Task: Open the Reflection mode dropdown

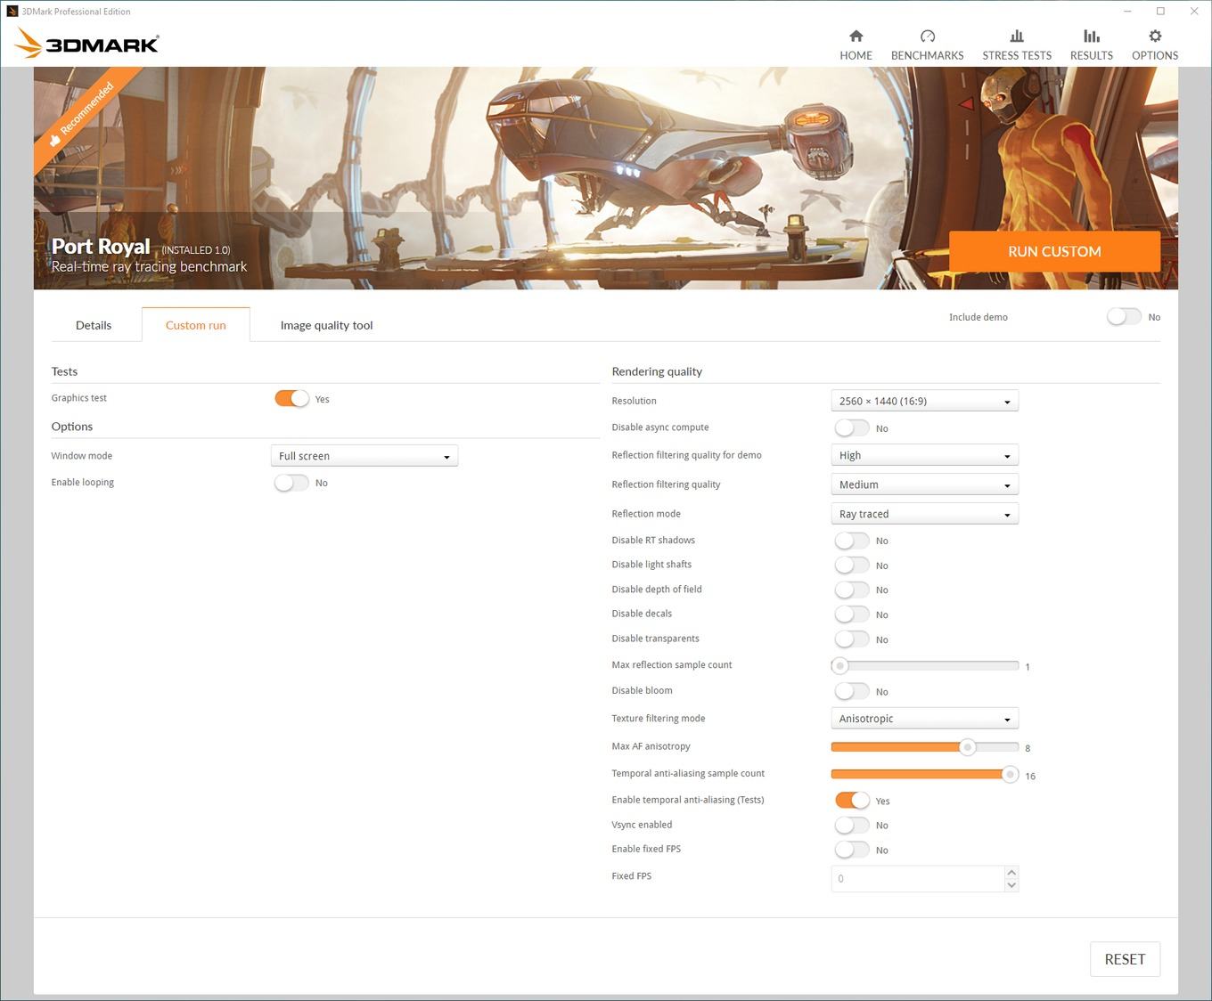Action: 924,514
